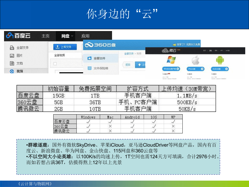Click the 上传文件 button in Baidu Cloud

coord(65,47)
